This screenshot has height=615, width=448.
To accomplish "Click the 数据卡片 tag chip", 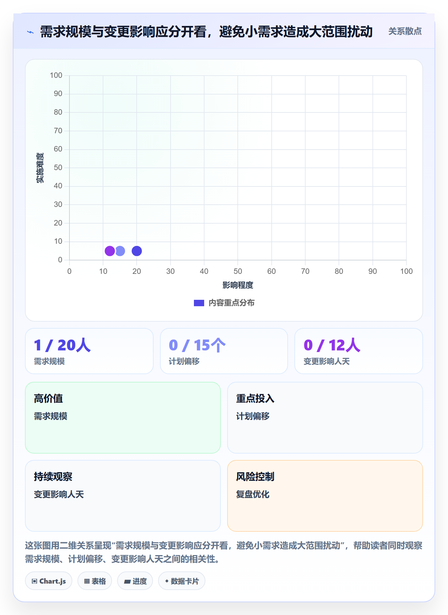I will click(x=182, y=581).
